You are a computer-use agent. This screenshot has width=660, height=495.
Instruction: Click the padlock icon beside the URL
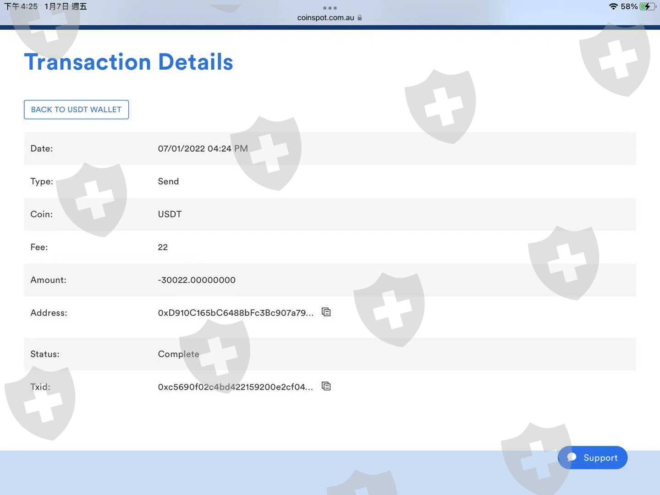click(x=360, y=18)
